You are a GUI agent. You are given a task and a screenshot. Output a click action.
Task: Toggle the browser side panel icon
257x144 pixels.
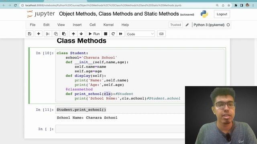tap(242, 5)
